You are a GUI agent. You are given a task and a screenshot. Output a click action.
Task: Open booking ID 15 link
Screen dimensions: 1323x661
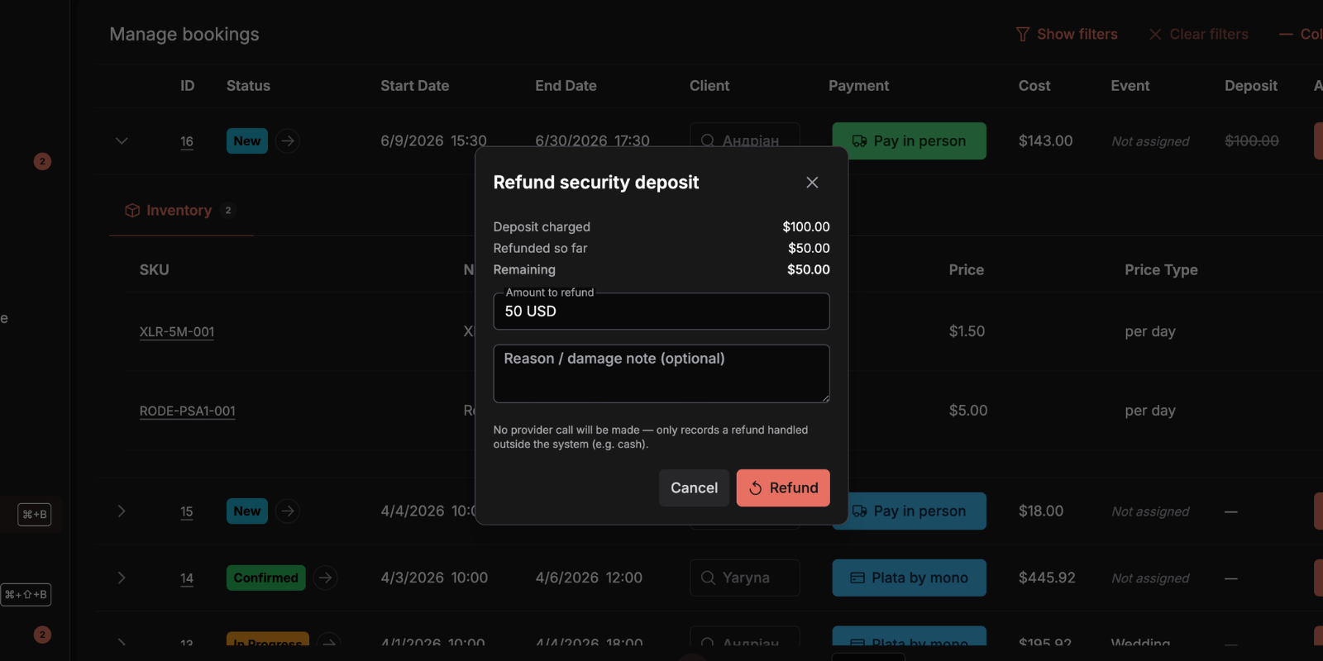pos(187,511)
